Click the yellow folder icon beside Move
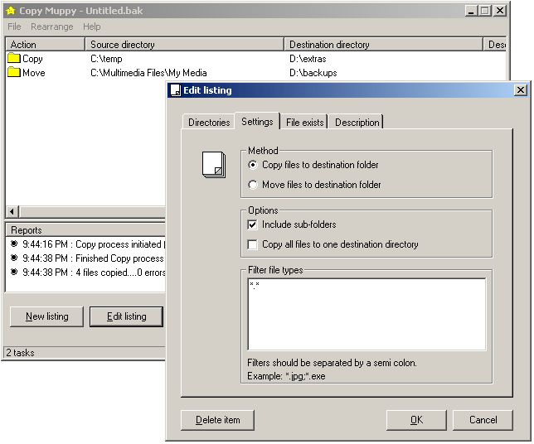Viewport: 534px width, 444px height. (x=14, y=72)
